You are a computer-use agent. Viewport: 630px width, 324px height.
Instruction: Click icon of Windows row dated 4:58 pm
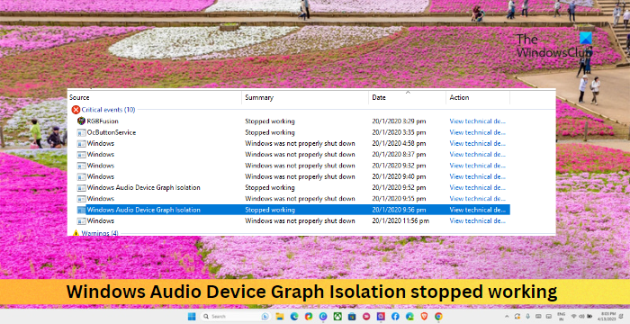[81, 143]
